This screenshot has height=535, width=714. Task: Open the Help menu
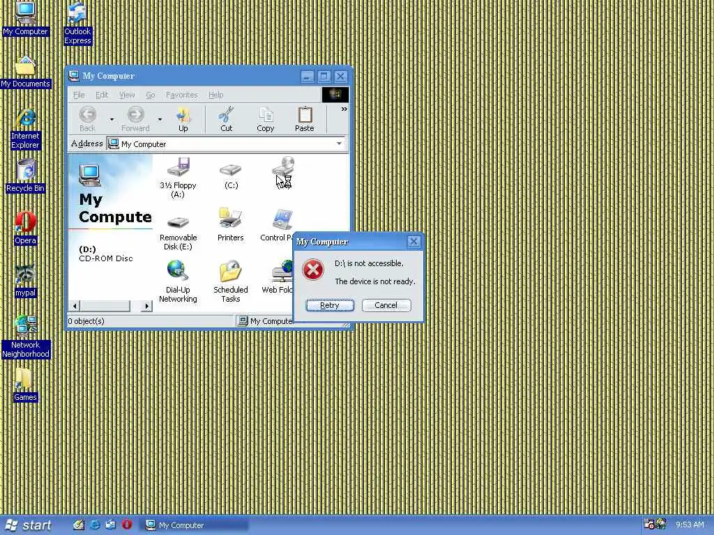[216, 95]
